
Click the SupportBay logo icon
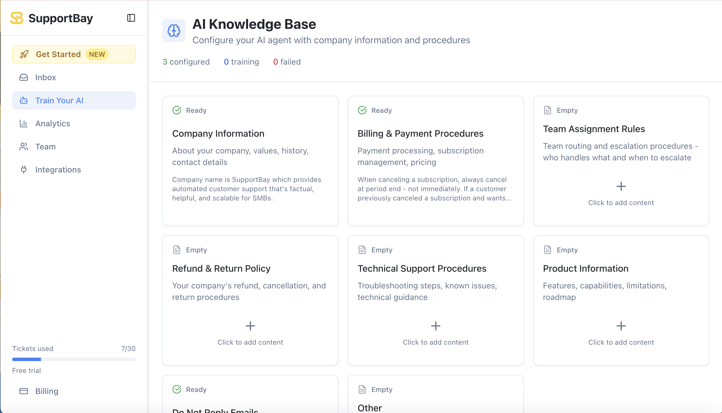(x=17, y=18)
